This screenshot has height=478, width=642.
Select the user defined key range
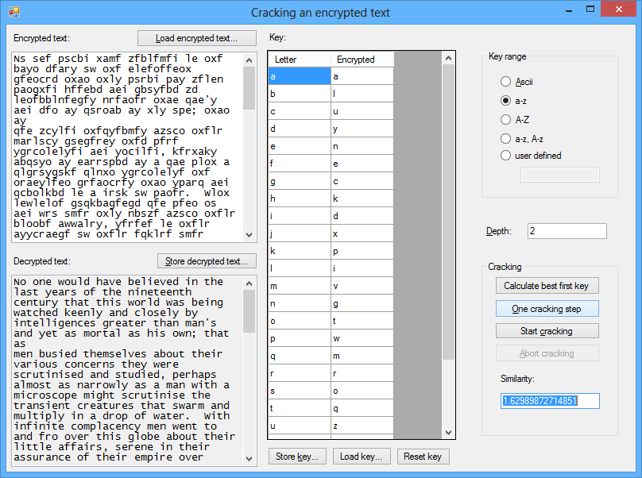tap(505, 156)
